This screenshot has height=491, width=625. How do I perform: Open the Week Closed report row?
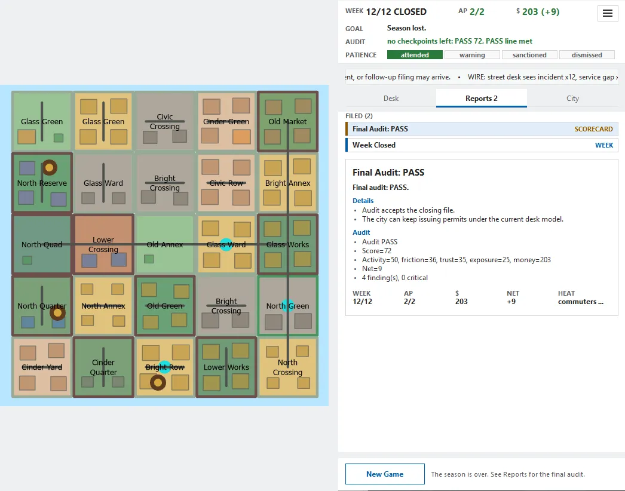tap(482, 145)
